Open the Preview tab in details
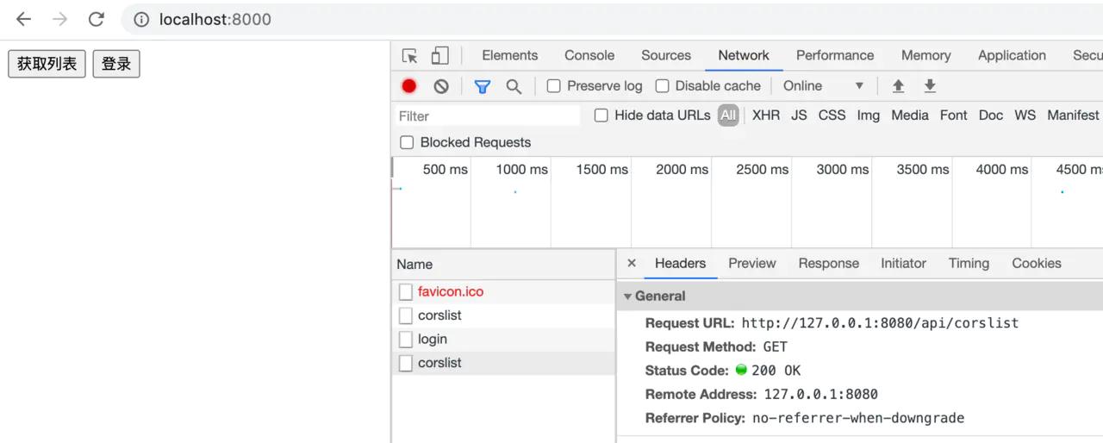 (752, 264)
